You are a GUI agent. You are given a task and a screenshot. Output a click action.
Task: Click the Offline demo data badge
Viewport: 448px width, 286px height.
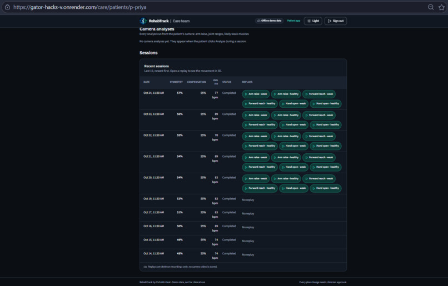tap(269, 21)
